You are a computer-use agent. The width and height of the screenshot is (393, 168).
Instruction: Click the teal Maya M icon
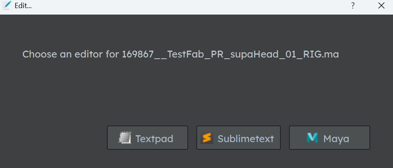(312, 138)
